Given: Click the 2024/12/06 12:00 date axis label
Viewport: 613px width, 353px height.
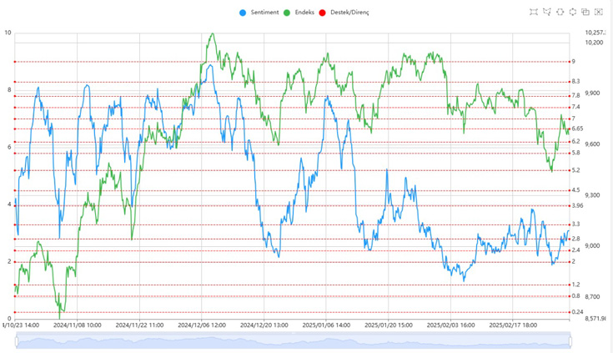Looking at the screenshot, I should [x=202, y=325].
